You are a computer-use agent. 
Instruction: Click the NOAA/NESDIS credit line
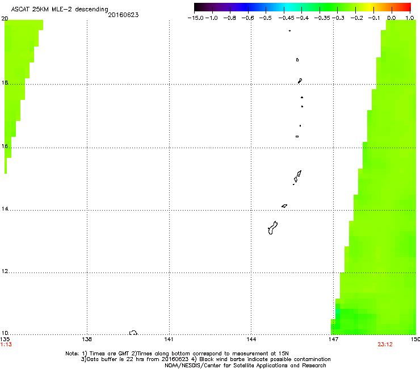pyautogui.click(x=245, y=366)
